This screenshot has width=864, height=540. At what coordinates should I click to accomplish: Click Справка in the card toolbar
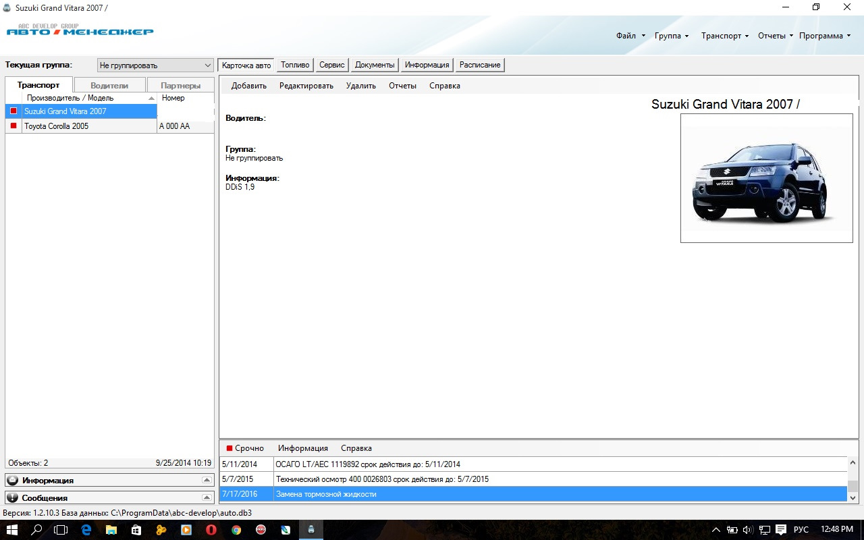(x=445, y=86)
